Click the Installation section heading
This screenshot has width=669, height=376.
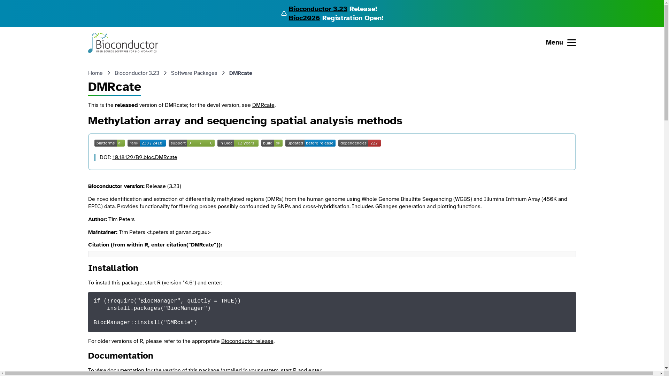point(113,268)
